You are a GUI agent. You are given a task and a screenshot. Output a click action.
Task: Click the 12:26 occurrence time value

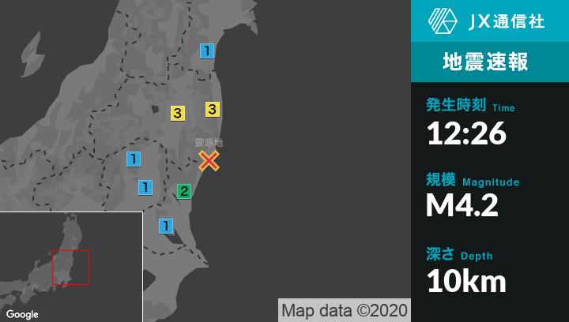[x=466, y=133]
